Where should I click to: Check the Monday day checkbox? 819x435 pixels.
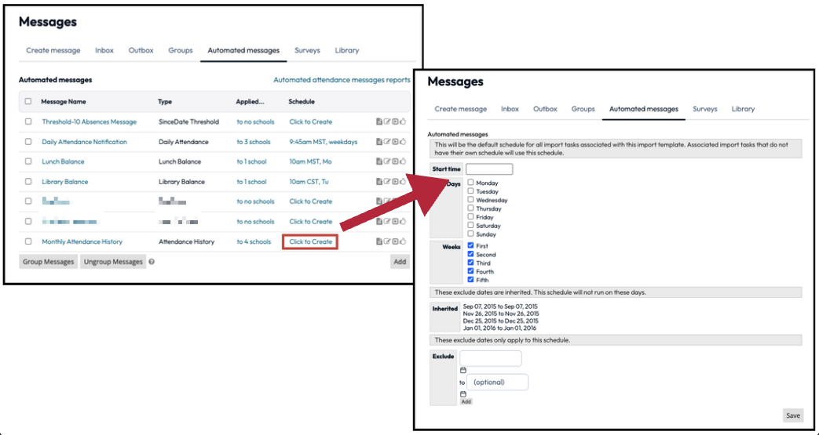[470, 183]
